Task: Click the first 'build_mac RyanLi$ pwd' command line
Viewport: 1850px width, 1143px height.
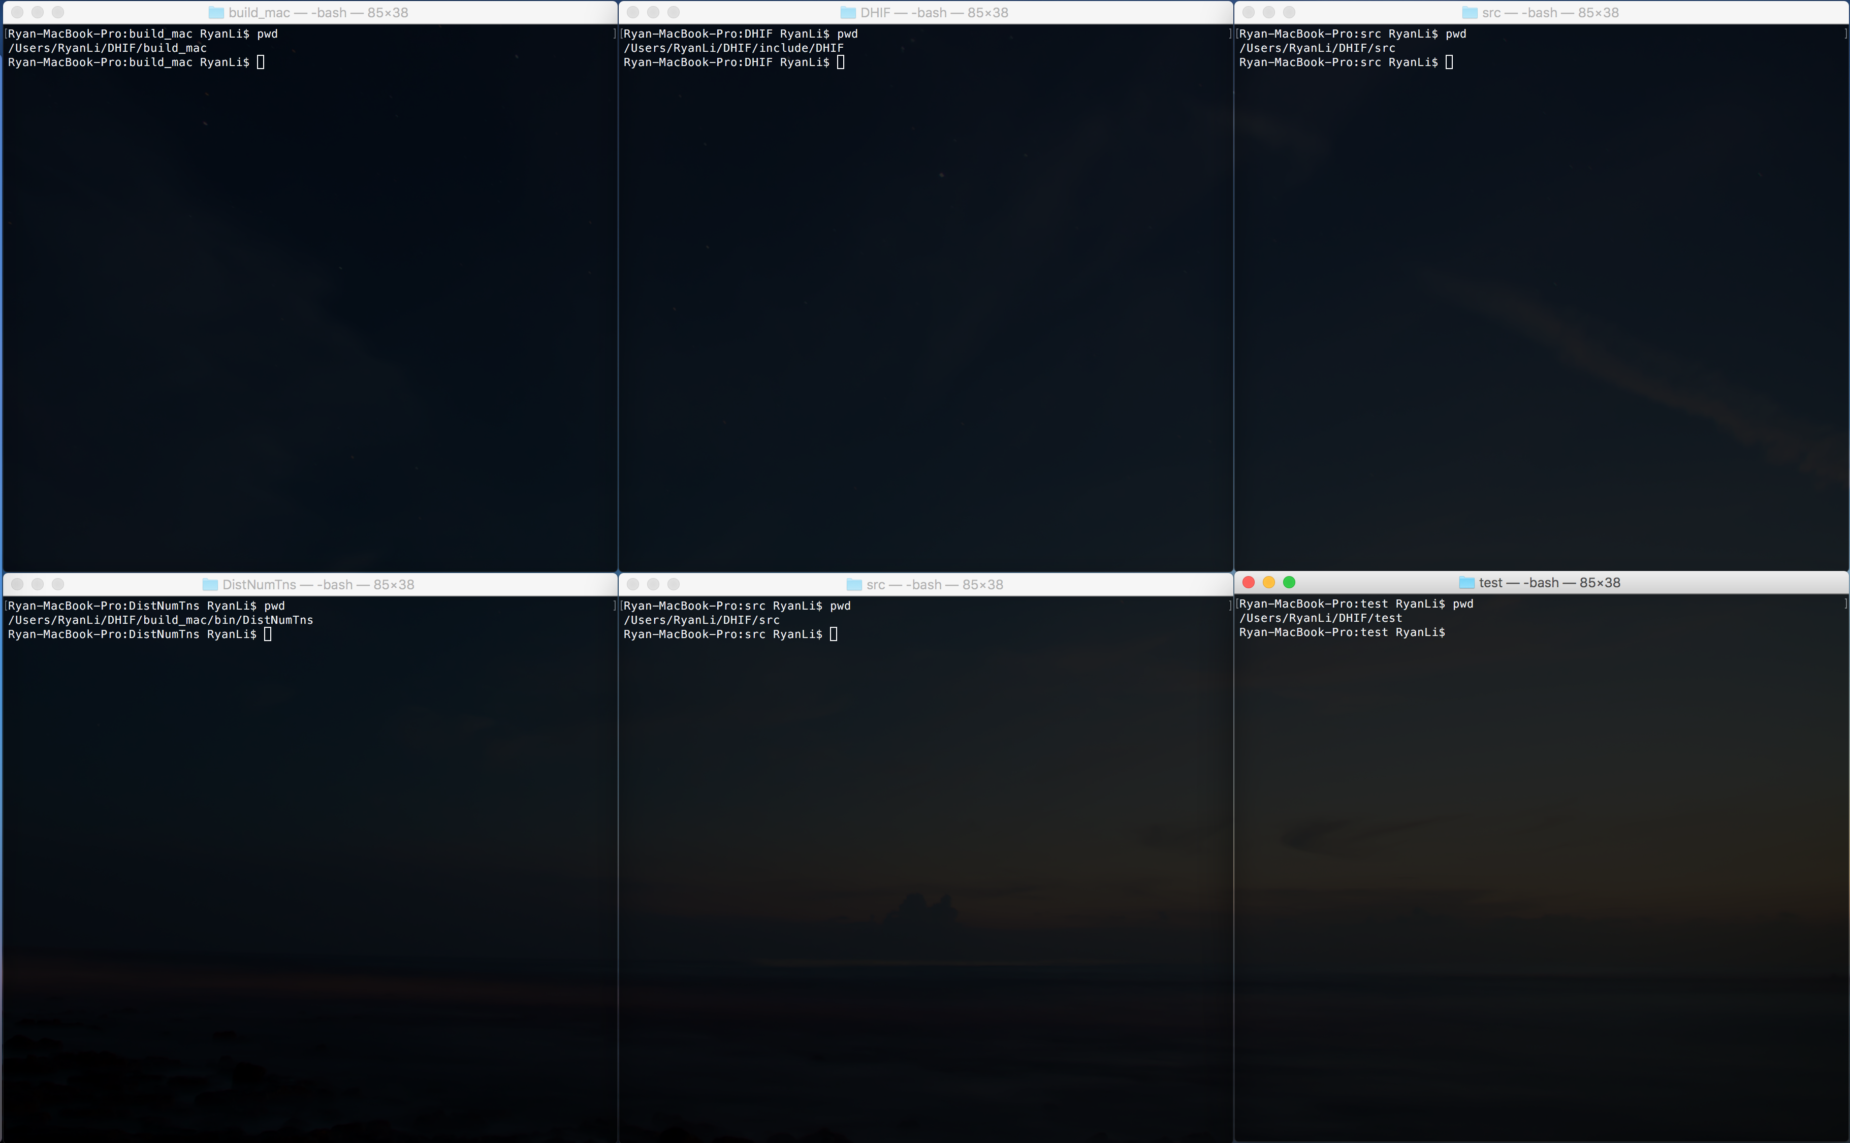Action: [143, 34]
